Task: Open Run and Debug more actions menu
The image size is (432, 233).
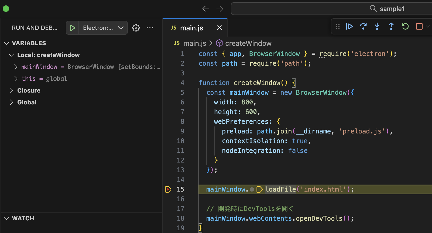Action: pos(150,28)
